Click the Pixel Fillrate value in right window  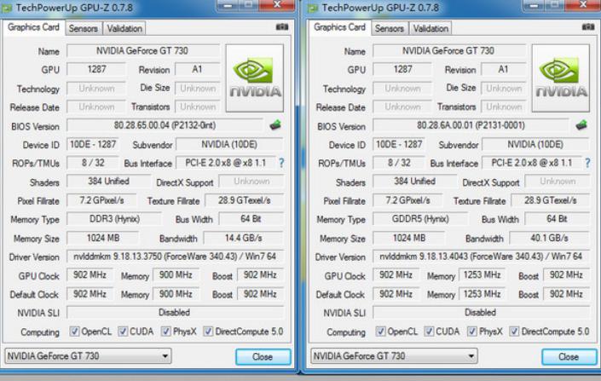[407, 200]
